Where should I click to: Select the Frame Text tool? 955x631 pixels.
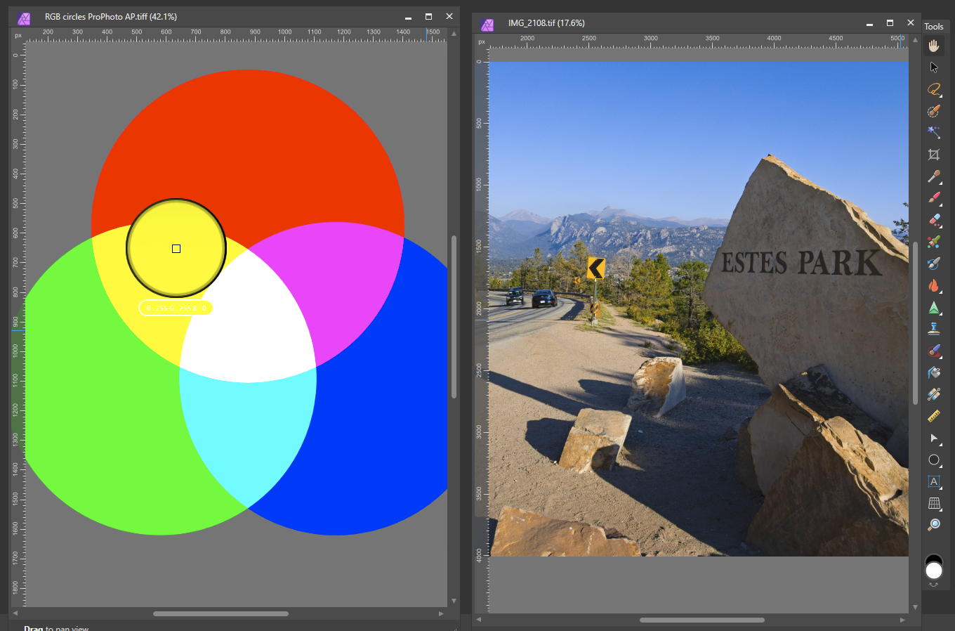point(934,481)
